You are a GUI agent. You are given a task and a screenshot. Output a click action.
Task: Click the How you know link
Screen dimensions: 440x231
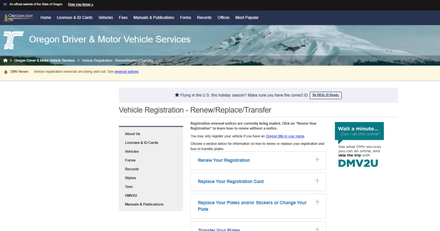(x=80, y=4)
